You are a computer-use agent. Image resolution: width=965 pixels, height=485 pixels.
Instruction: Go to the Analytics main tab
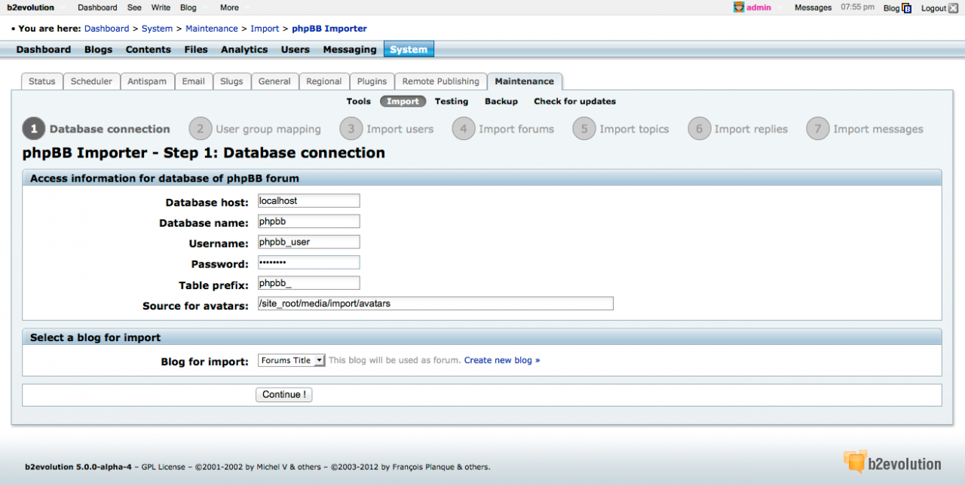tap(244, 50)
